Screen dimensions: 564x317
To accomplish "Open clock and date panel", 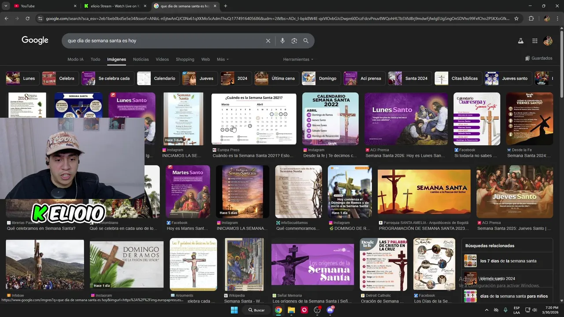I will click(x=552, y=310).
